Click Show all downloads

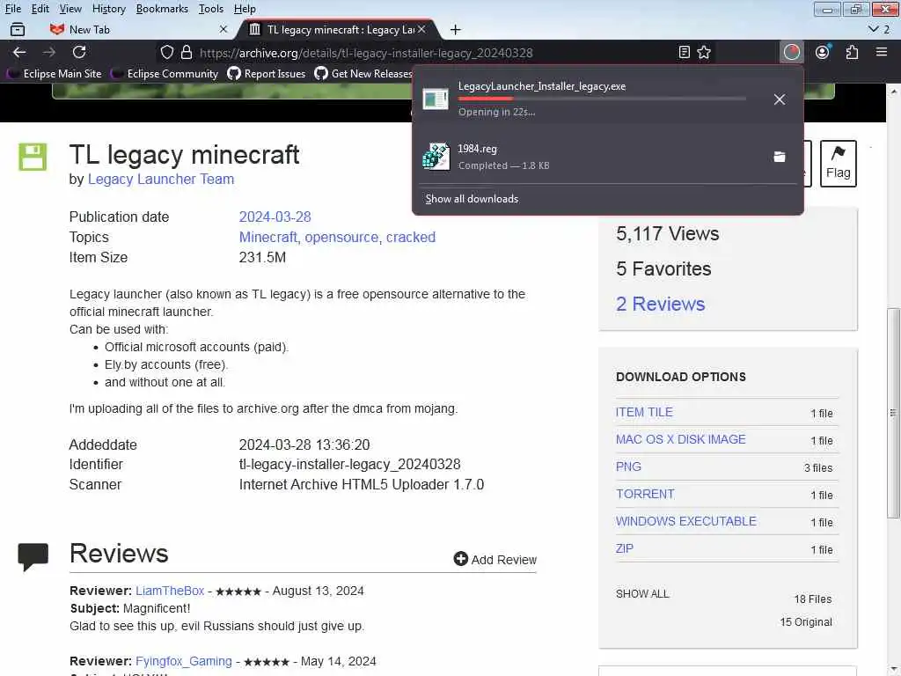[x=472, y=199]
